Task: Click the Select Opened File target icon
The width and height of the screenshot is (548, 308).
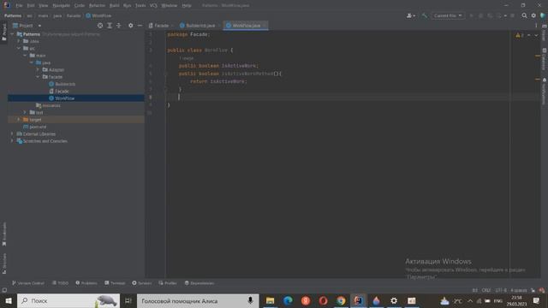Action: tap(100, 26)
